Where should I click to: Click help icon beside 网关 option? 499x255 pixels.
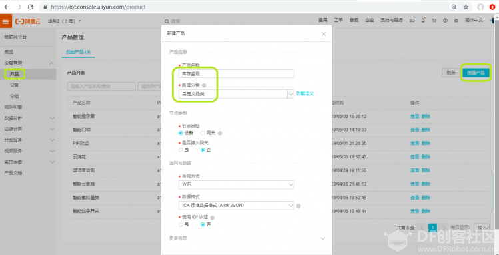tap(220, 133)
